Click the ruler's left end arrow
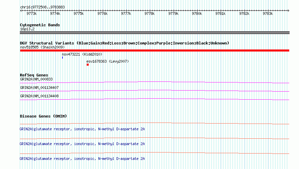The width and height of the screenshot is (299, 169). 21,10
